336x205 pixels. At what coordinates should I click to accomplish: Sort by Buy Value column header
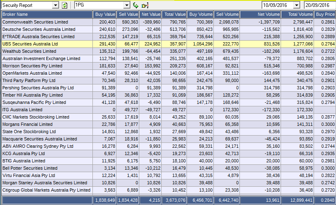[x=105, y=14]
